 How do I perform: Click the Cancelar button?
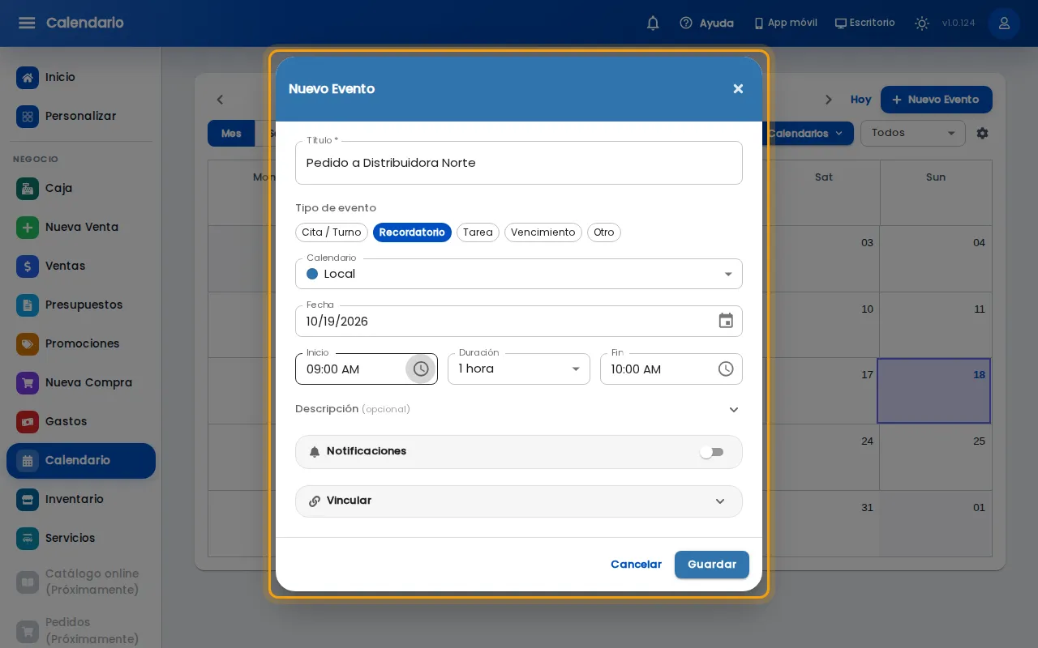click(x=636, y=565)
